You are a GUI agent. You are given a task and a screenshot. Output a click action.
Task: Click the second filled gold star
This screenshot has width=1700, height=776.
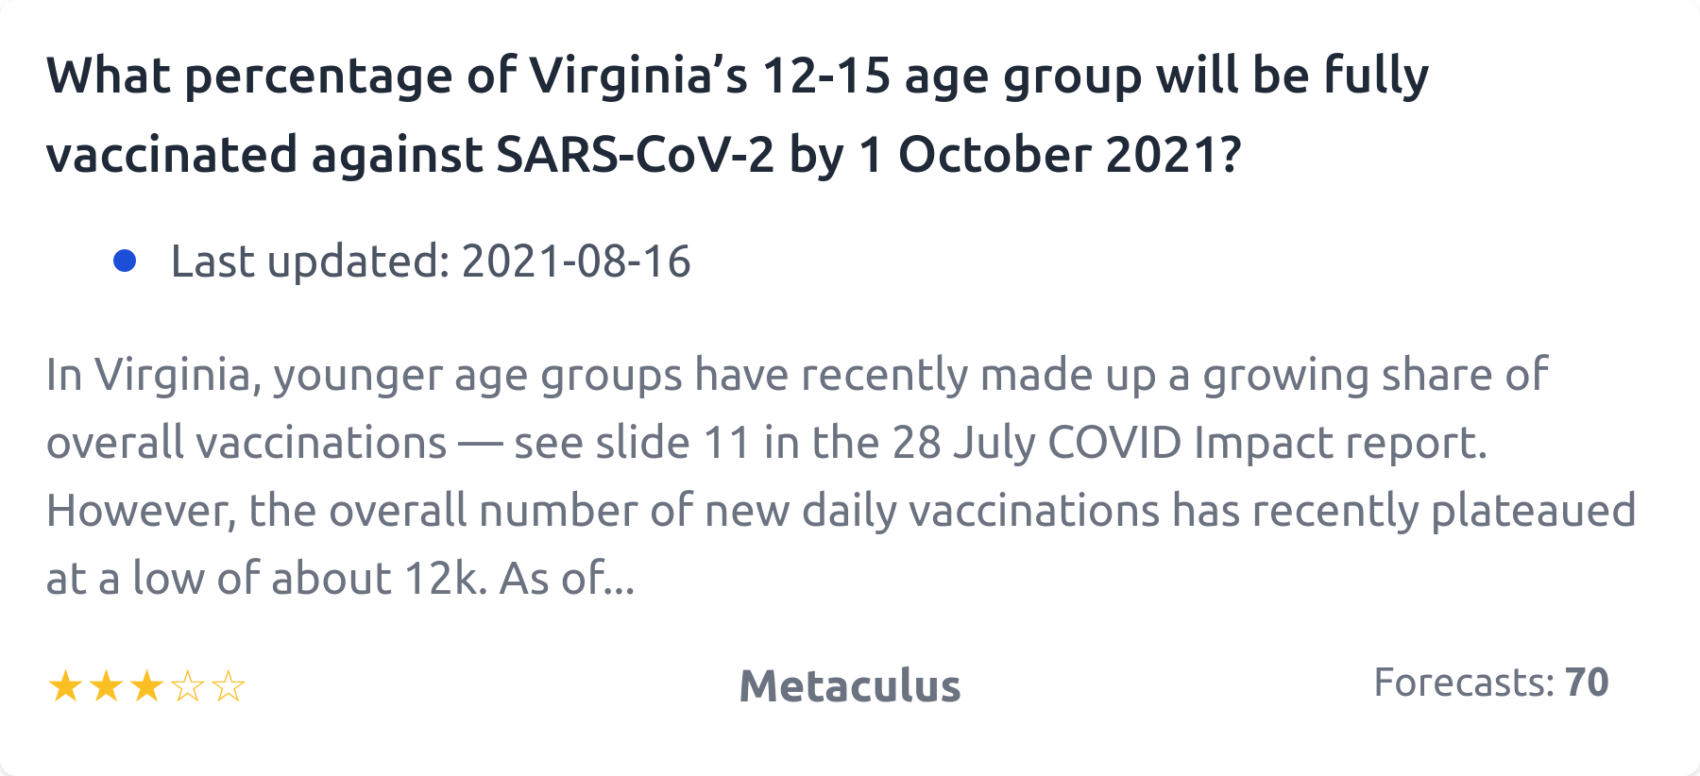click(106, 686)
